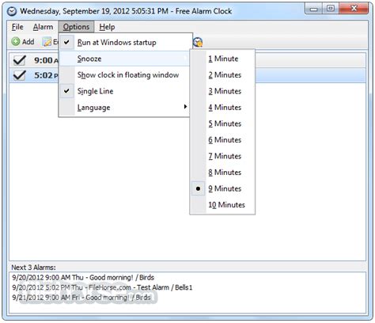Close the Options menu
The height and width of the screenshot is (323, 375).
click(76, 27)
